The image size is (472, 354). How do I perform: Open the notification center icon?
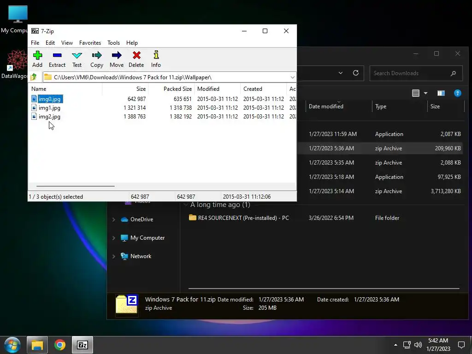point(461,345)
